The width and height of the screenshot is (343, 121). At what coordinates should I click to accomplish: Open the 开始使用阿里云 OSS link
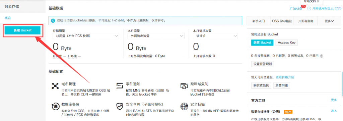[327, 8]
